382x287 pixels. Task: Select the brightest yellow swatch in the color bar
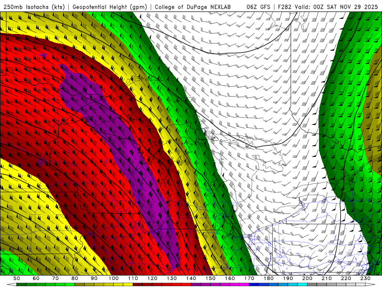point(128,285)
